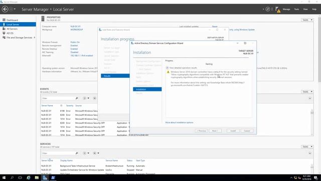Open the Events TASKS dropdown
This screenshot has width=321, height=181.
[307, 92]
